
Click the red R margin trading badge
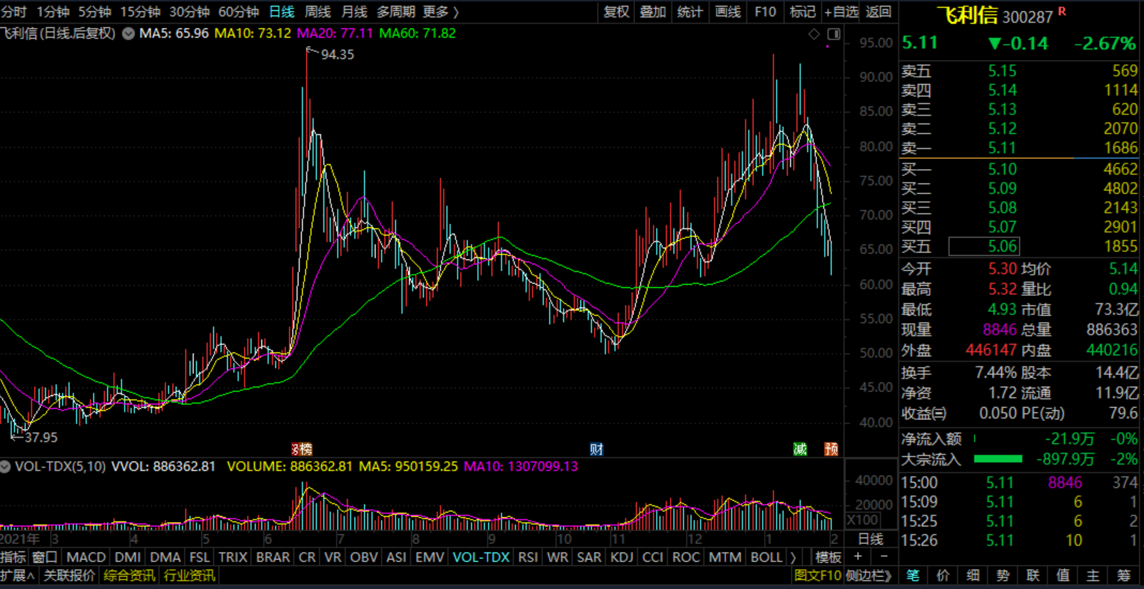coord(1062,11)
